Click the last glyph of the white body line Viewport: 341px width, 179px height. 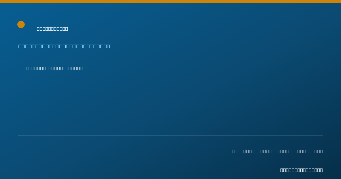[81, 68]
